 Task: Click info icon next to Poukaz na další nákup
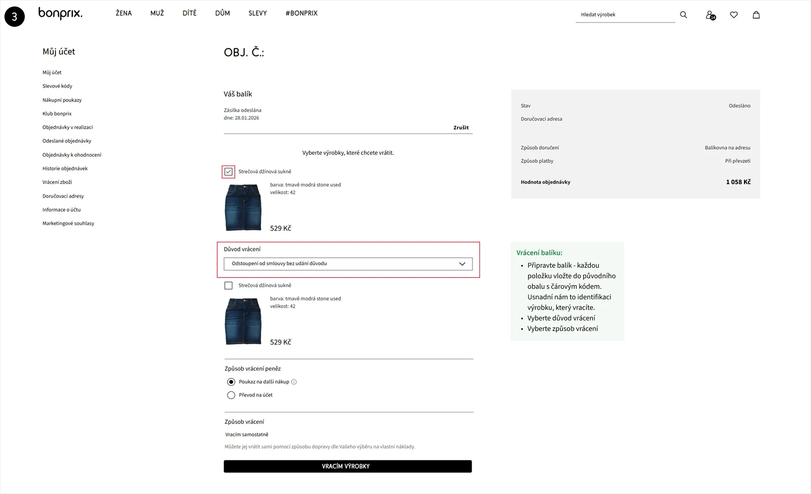point(294,382)
